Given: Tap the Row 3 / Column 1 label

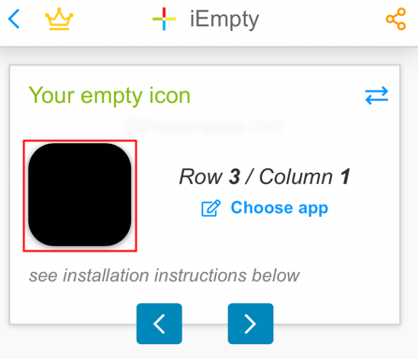Looking at the screenshot, I should tap(265, 177).
